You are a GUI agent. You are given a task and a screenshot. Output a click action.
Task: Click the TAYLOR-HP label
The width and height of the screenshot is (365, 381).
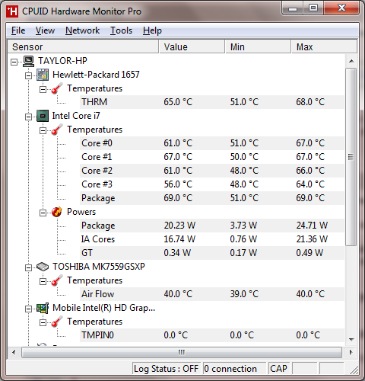point(62,61)
